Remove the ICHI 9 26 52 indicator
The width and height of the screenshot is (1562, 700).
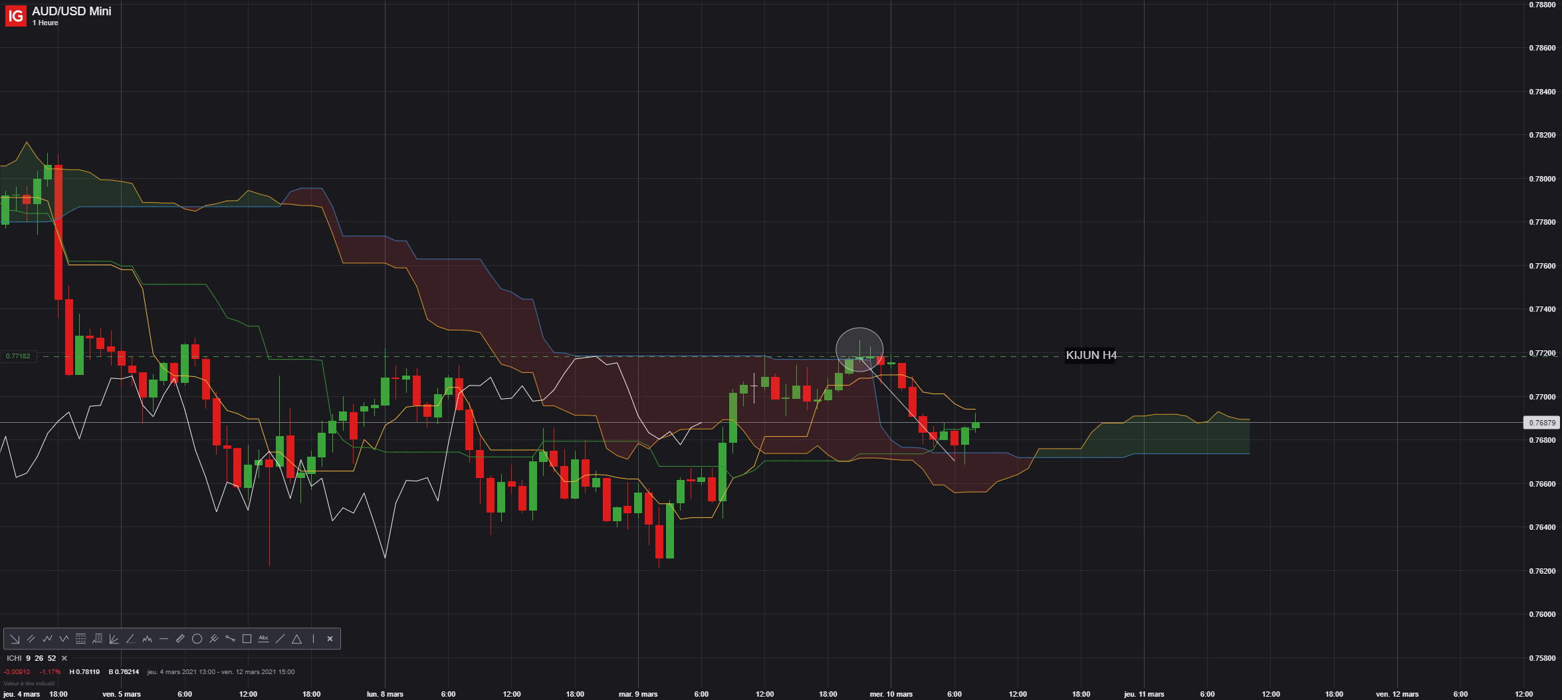pyautogui.click(x=64, y=658)
